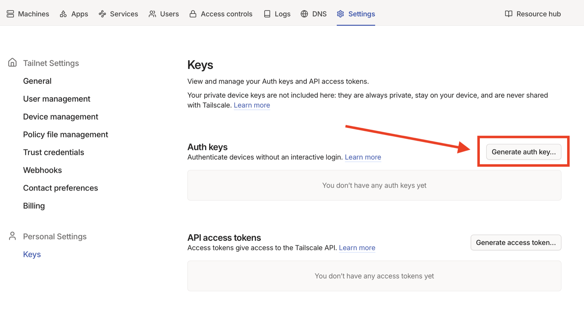Click the Services nodes icon

tap(102, 14)
